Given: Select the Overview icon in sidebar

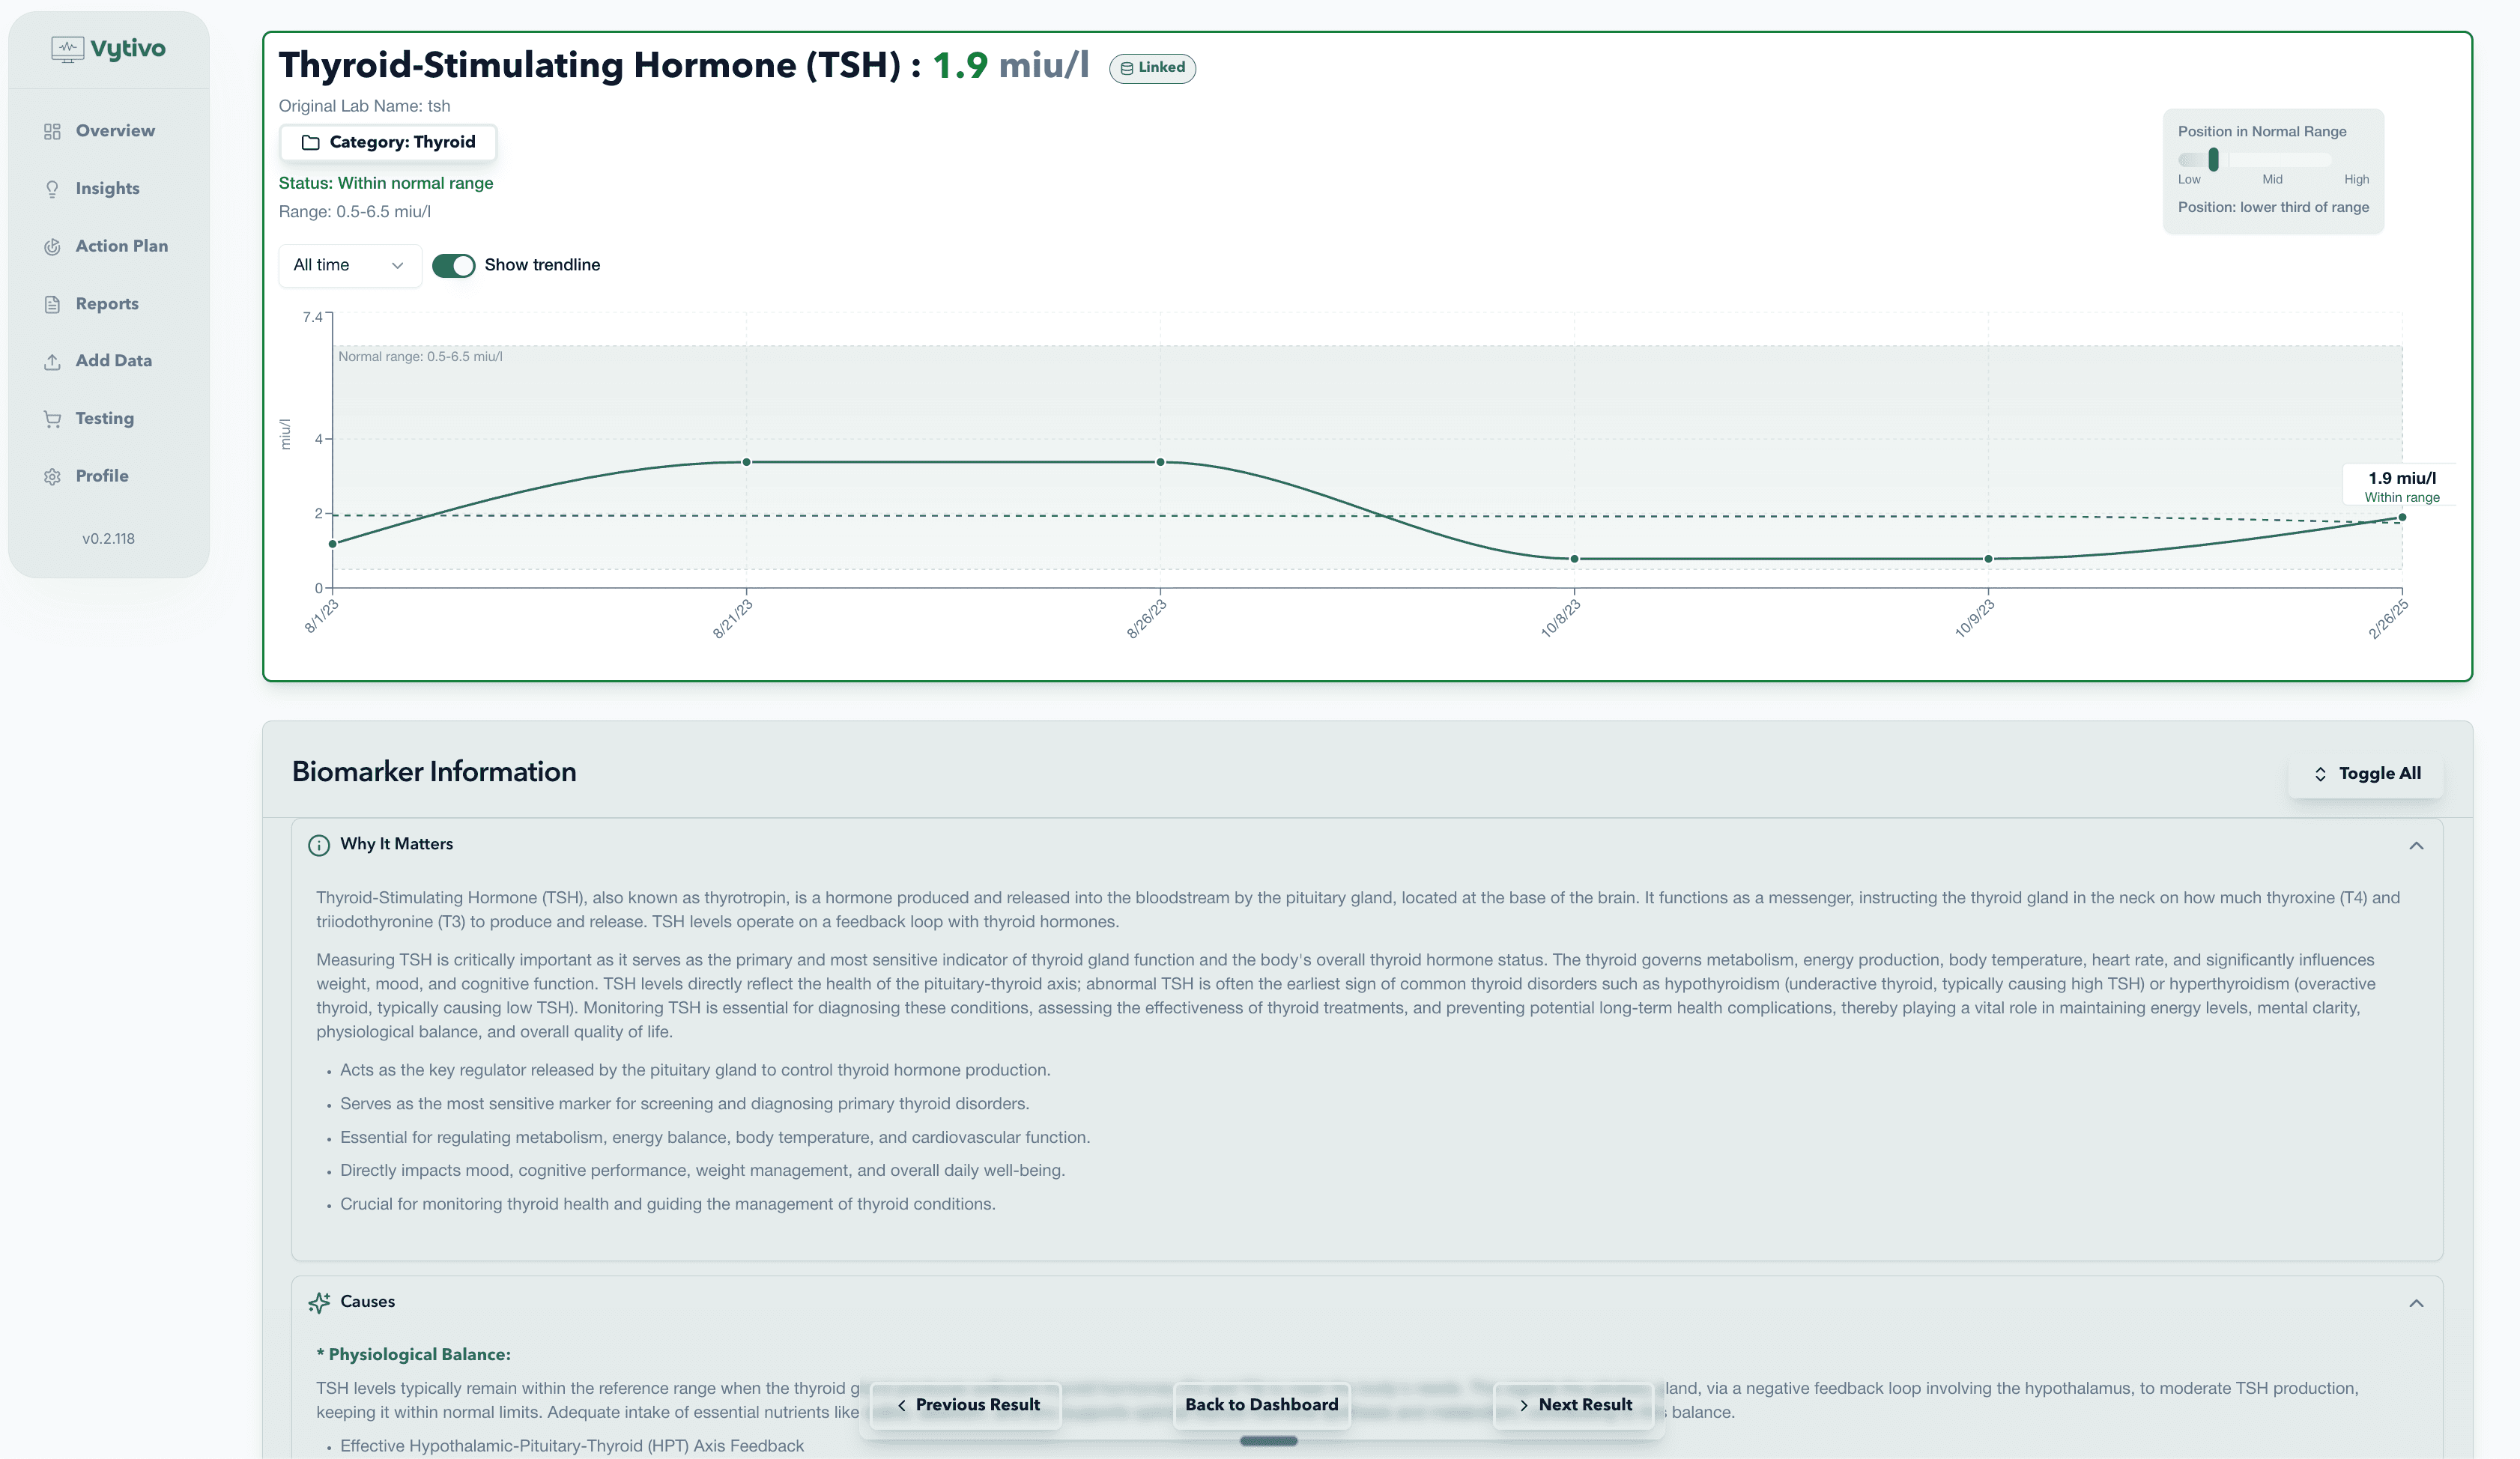Looking at the screenshot, I should (52, 130).
